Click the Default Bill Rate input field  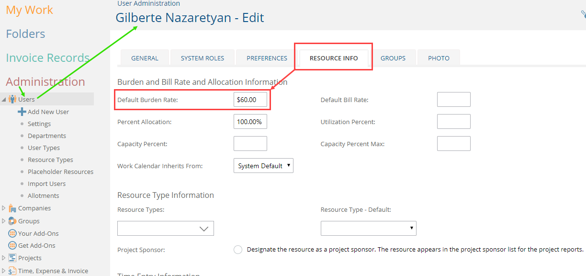click(x=453, y=99)
